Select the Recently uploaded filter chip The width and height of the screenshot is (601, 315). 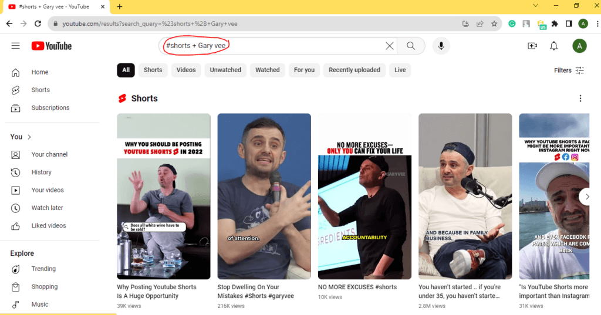[354, 70]
